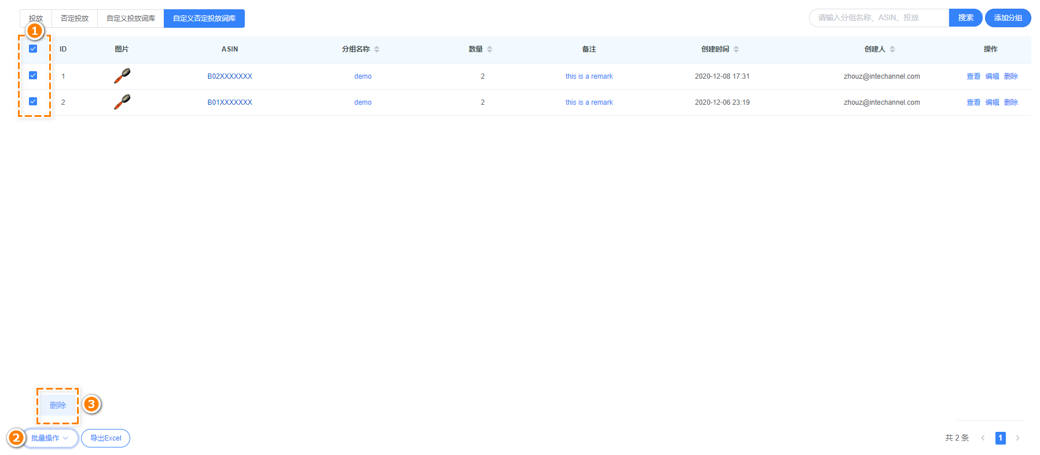Screen dimensions: 1040x455
Task: Click the 备注 column header
Action: tap(589, 49)
